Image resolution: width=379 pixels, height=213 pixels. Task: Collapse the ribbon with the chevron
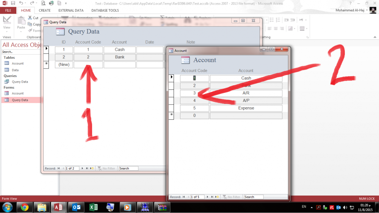(375, 37)
